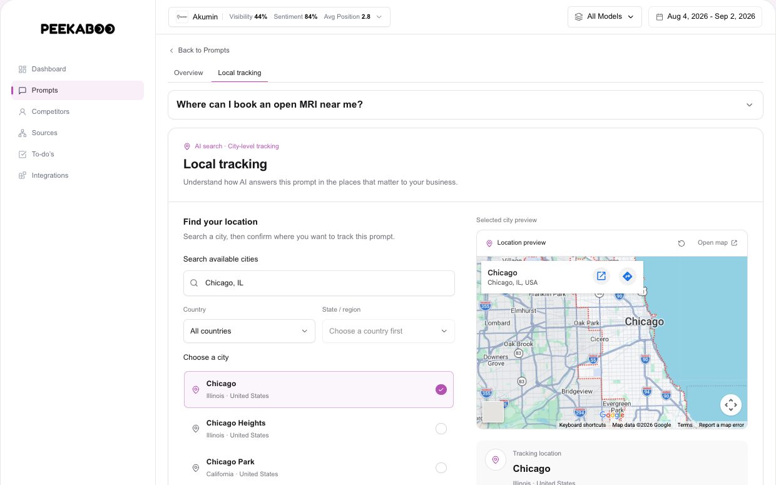776x485 pixels.
Task: Select the Chicago Park radio option
Action: (x=441, y=467)
